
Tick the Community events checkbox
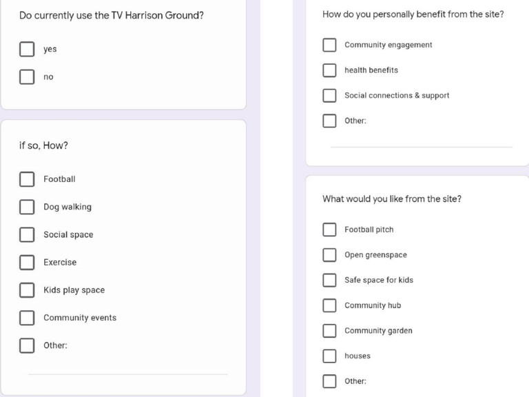tap(27, 318)
